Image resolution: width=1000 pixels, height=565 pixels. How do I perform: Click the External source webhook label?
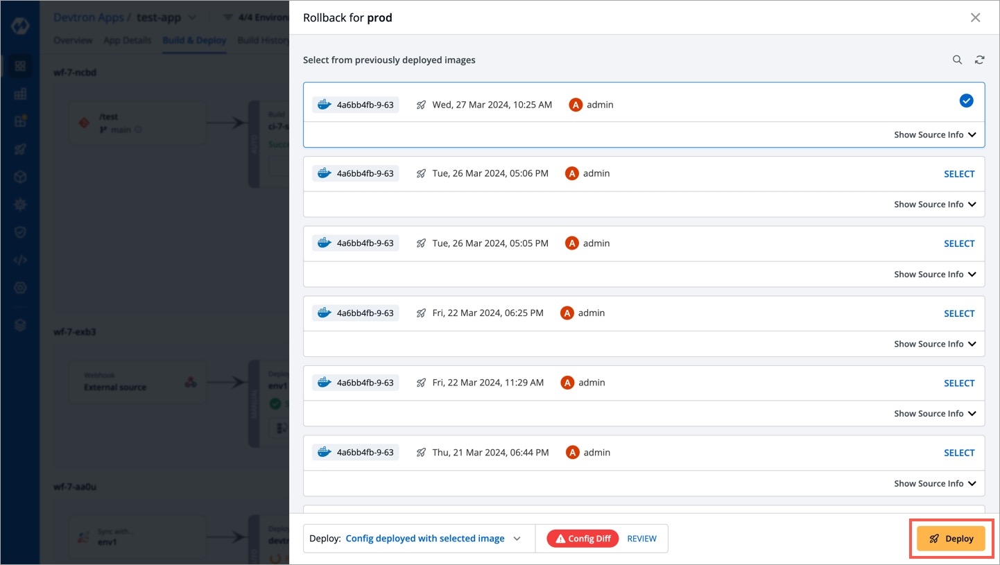coord(115,387)
